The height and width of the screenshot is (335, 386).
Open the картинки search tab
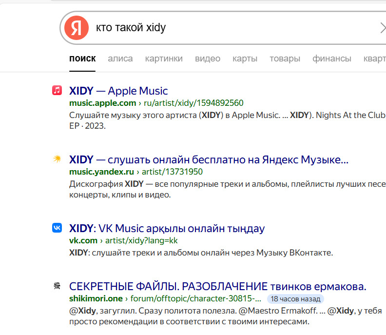tap(164, 59)
